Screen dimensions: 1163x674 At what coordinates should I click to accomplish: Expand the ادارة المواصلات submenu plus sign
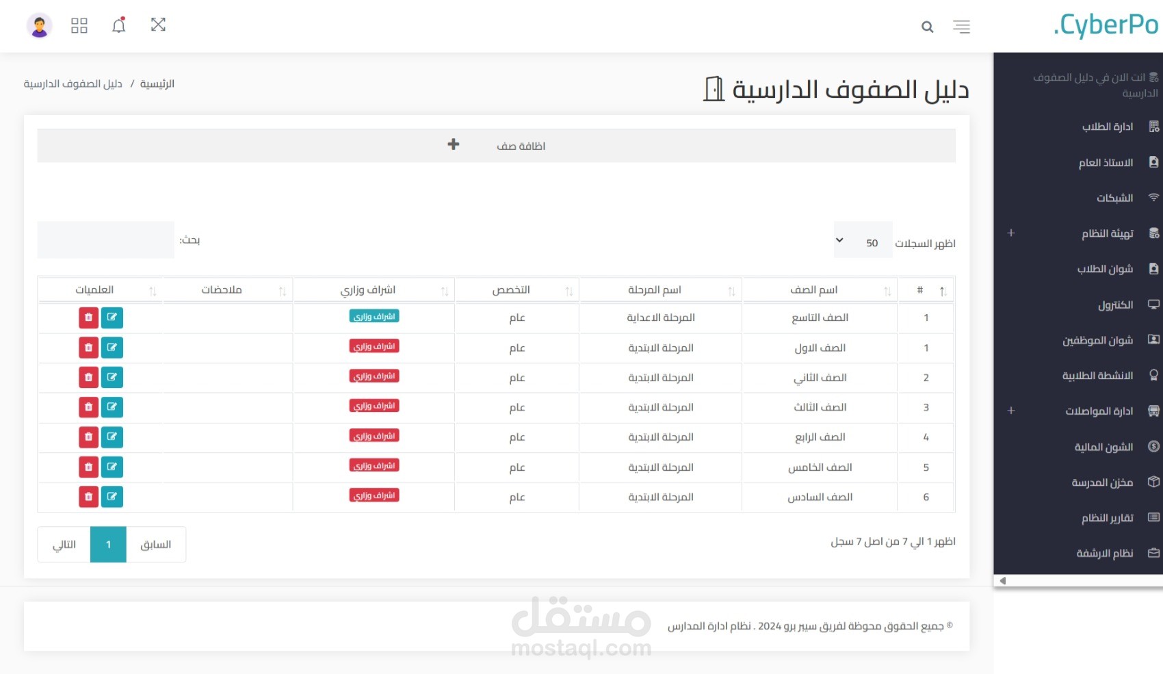(x=1011, y=411)
